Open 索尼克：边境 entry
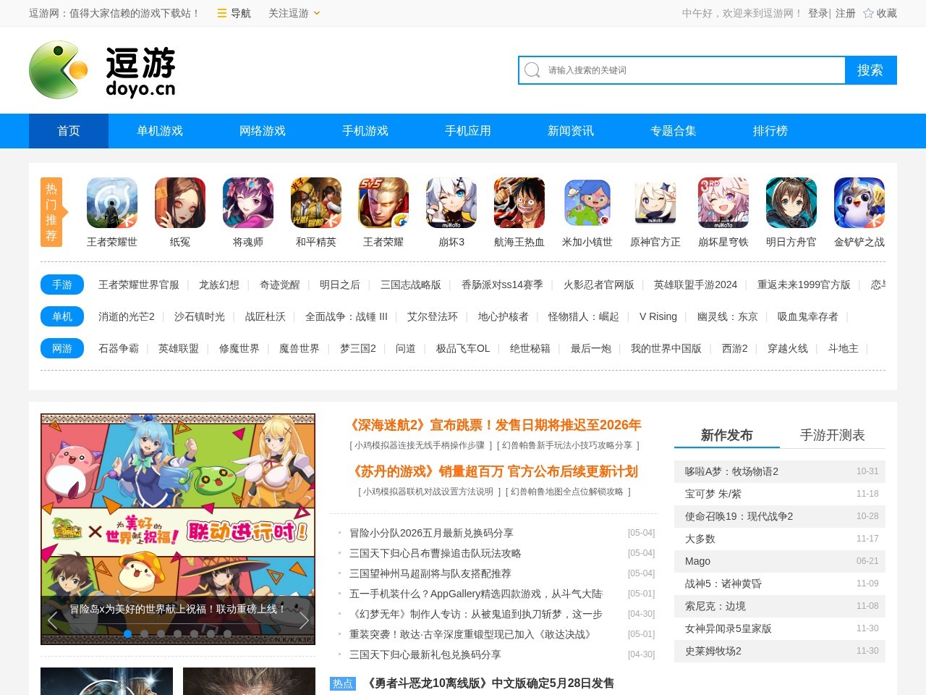 pyautogui.click(x=780, y=606)
